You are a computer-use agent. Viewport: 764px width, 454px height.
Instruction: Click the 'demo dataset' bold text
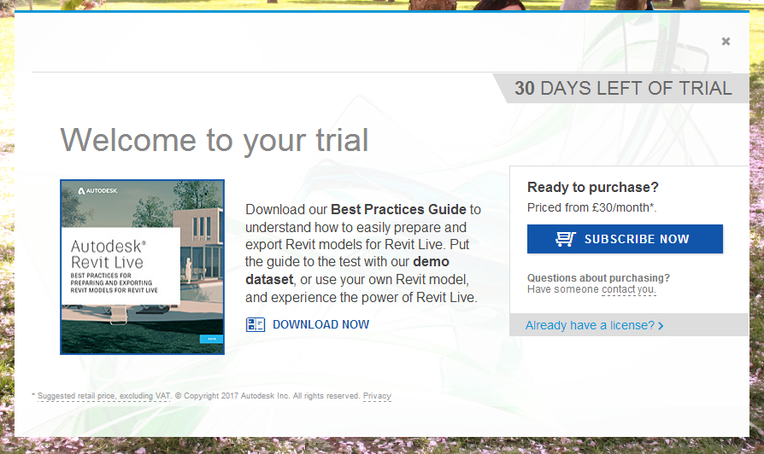[x=347, y=271]
